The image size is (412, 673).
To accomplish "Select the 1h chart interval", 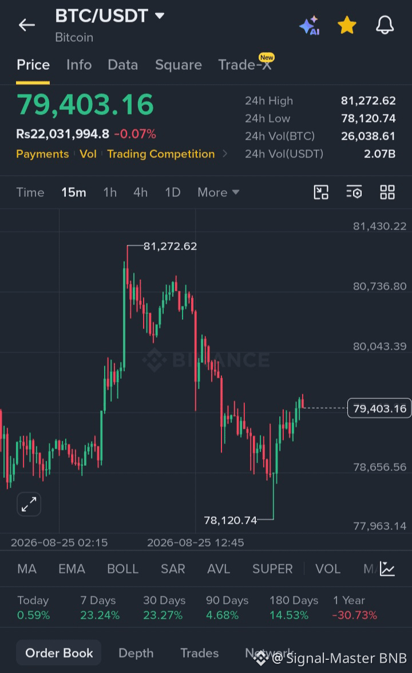I will point(110,192).
